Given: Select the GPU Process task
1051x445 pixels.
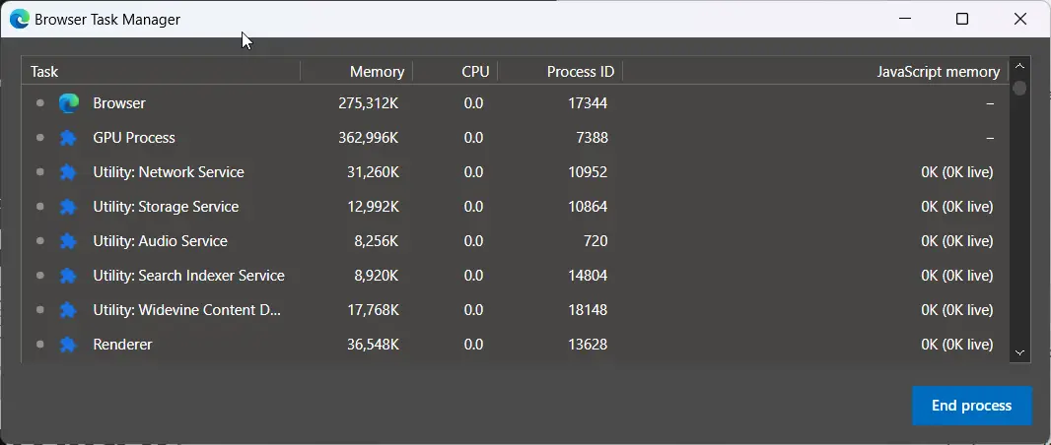Looking at the screenshot, I should pyautogui.click(x=134, y=138).
